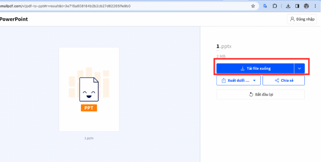Click the 1.pptx caption under the preview
This screenshot has width=321, height=162.
pos(89,138)
